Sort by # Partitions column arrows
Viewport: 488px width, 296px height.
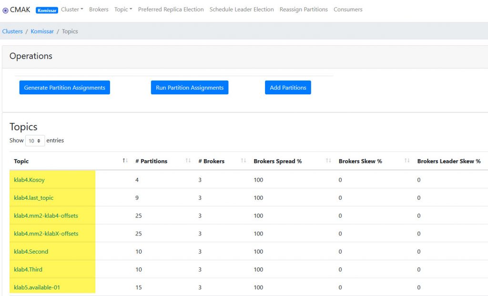point(188,161)
